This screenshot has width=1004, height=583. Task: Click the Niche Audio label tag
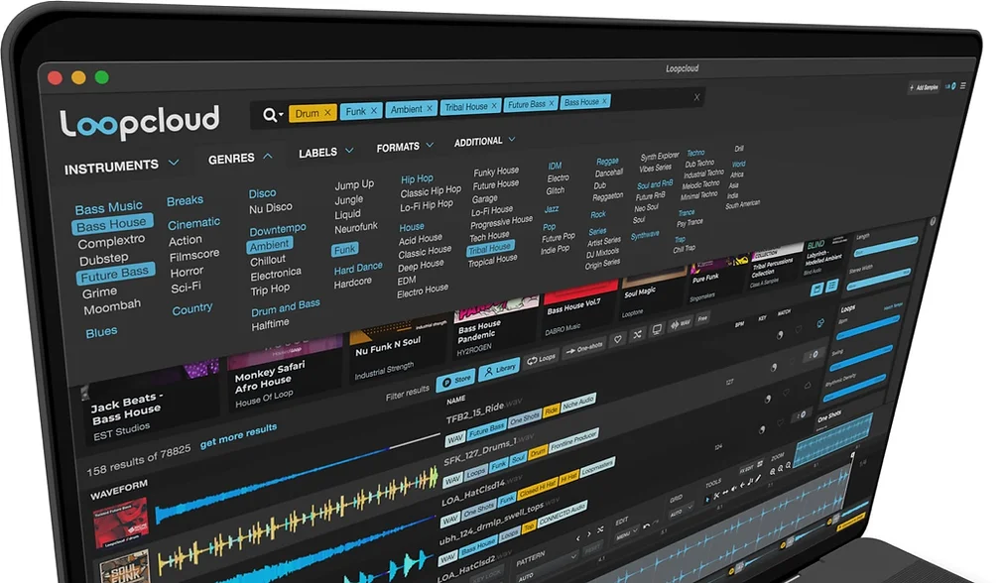click(x=578, y=403)
